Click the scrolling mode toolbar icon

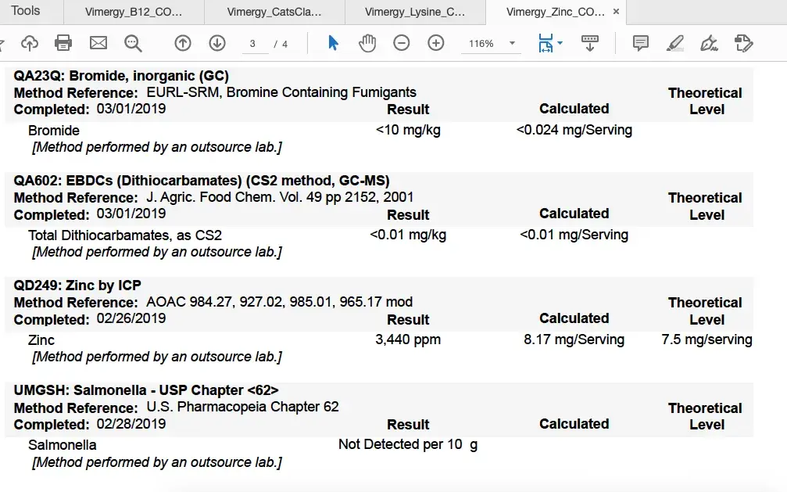[x=590, y=44]
